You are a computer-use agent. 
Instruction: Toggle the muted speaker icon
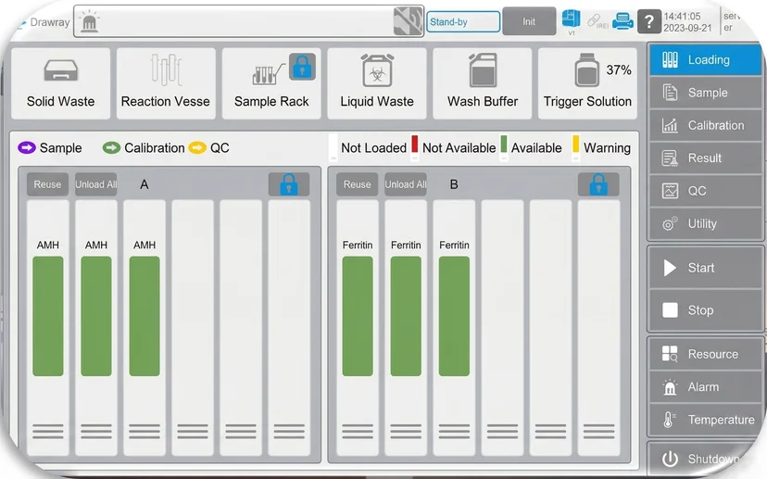pyautogui.click(x=408, y=21)
